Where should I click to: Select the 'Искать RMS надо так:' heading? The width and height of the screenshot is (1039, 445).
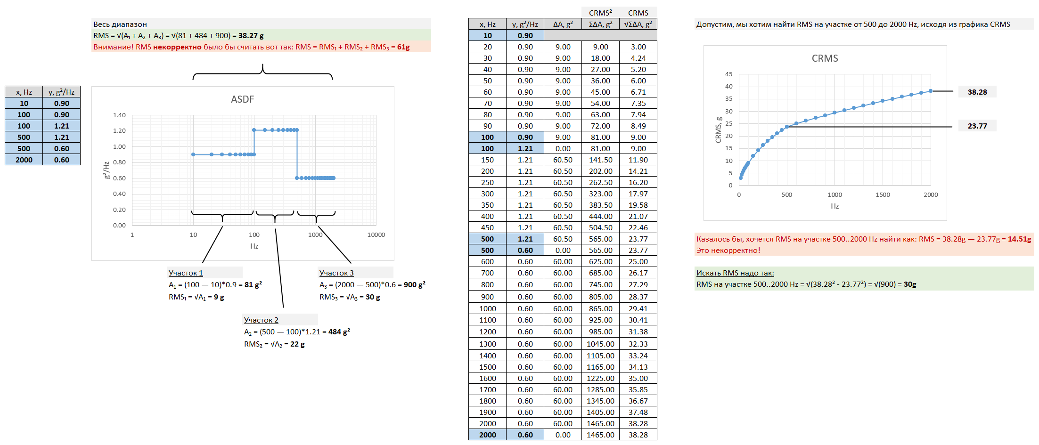coord(735,273)
